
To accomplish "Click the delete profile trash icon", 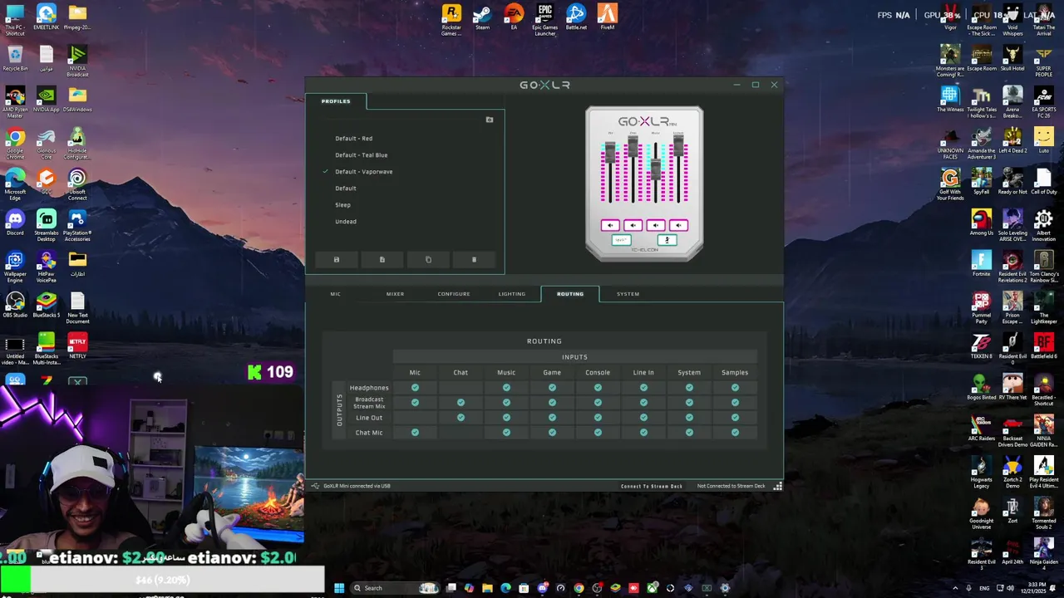I will click(x=474, y=260).
